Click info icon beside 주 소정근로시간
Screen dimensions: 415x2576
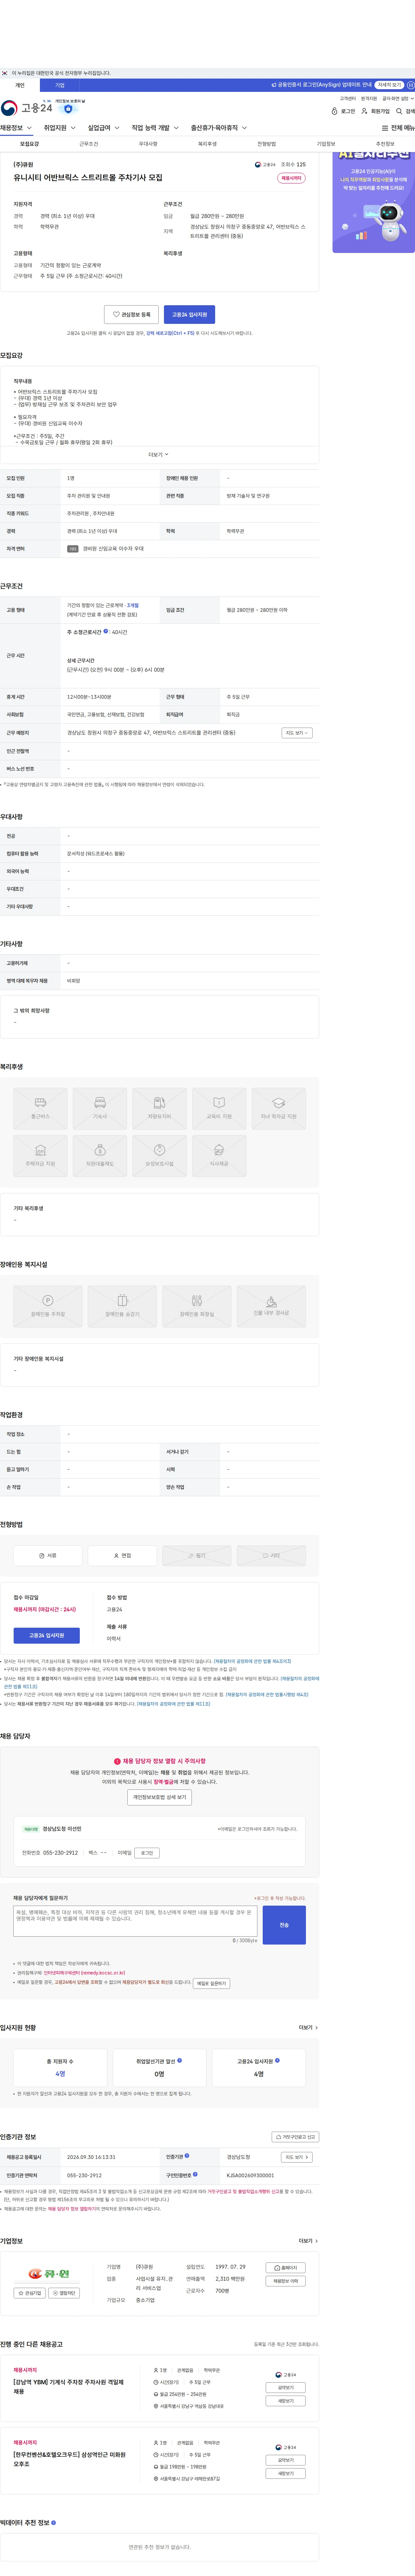106,631
